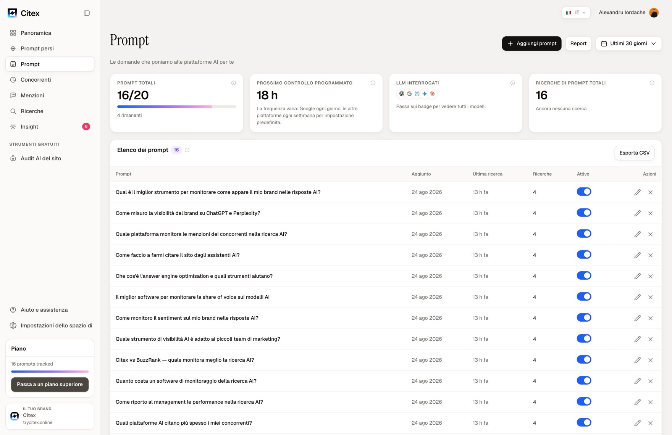The image size is (672, 435).
Task: Deactivate 'Quale strumento di visibilità AI' prompt
Action: point(584,338)
